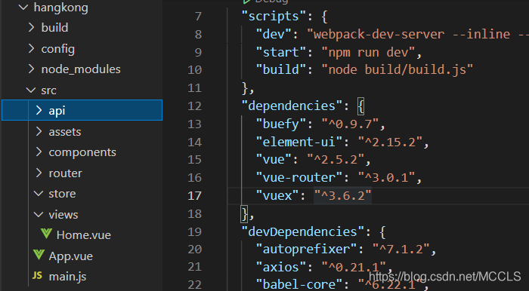Click line number 17 in the gutter
Screen dimensions: 529x291
click(195, 195)
